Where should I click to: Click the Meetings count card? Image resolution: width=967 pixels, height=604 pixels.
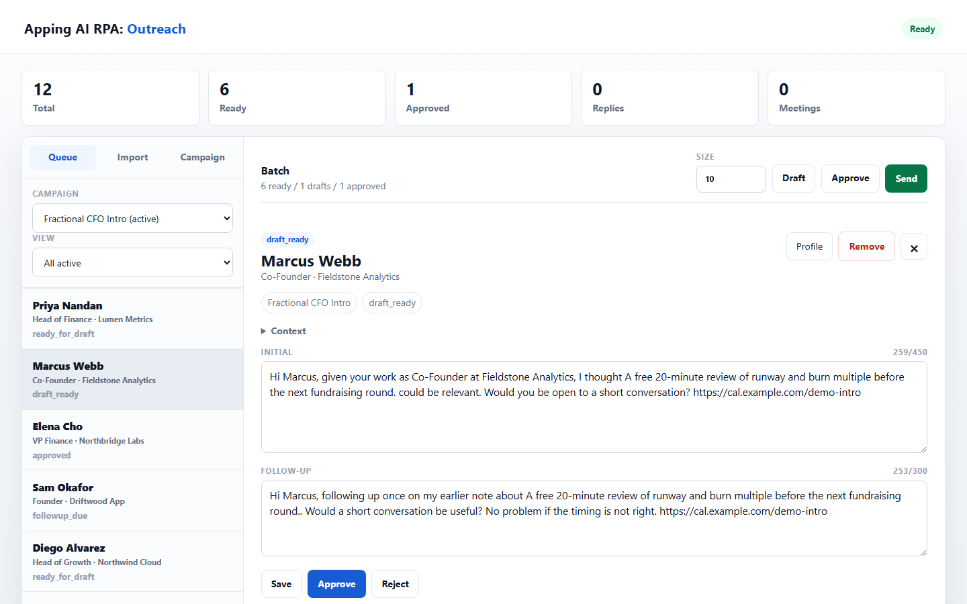[x=856, y=97]
